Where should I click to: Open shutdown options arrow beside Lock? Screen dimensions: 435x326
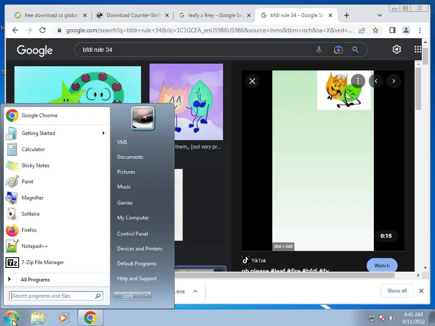click(147, 296)
